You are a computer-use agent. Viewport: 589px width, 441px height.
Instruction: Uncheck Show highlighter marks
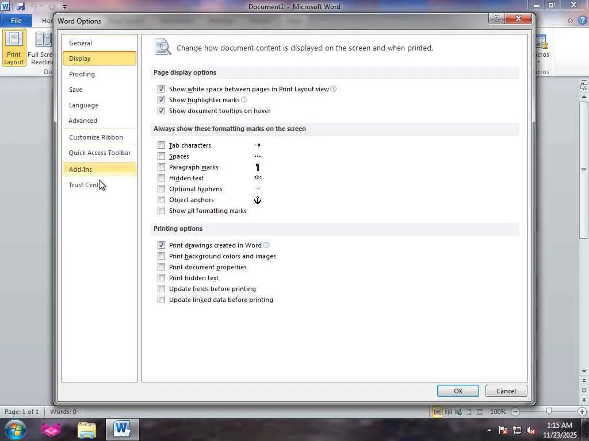pos(161,100)
